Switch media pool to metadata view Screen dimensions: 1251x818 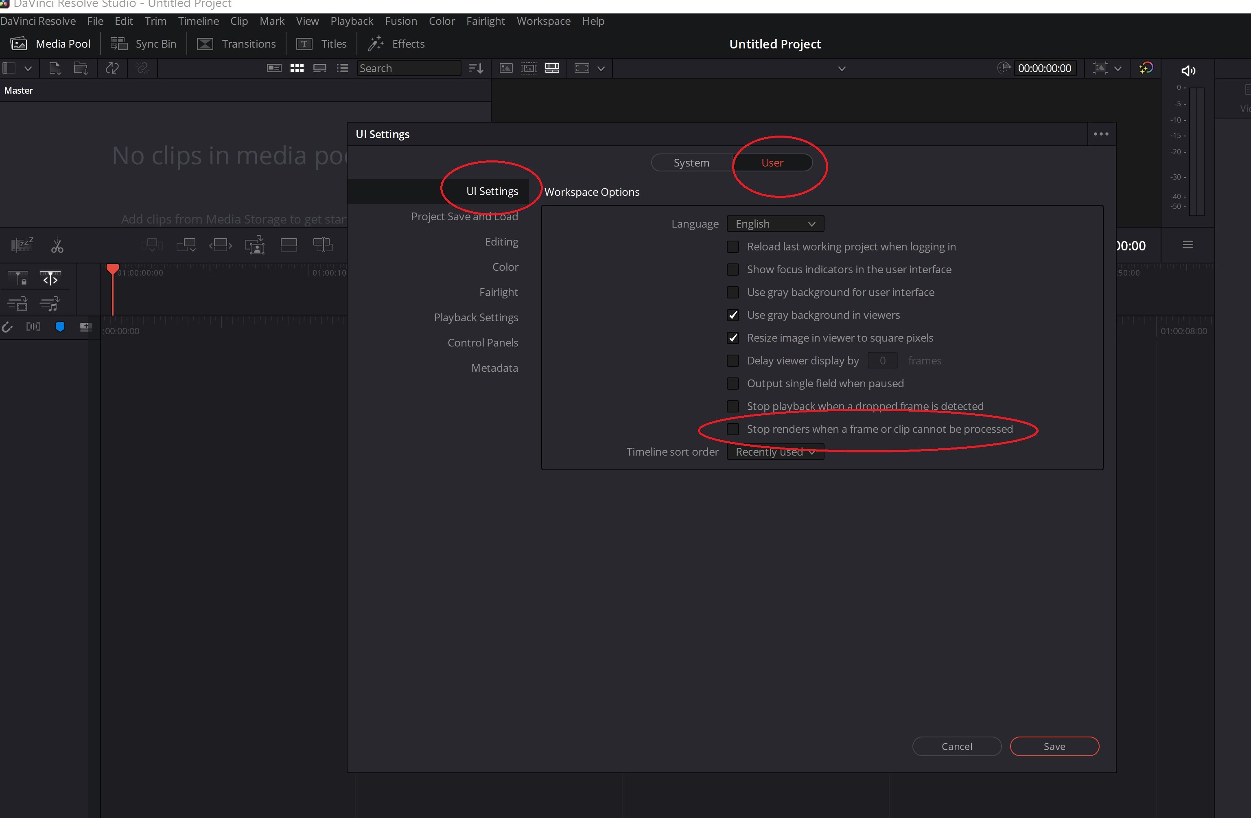[x=274, y=68]
